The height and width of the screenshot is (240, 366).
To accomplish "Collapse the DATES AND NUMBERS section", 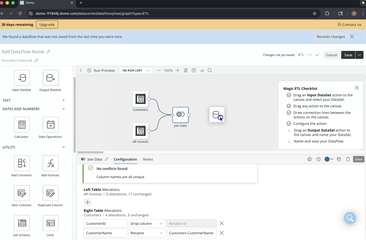I will tap(64, 109).
